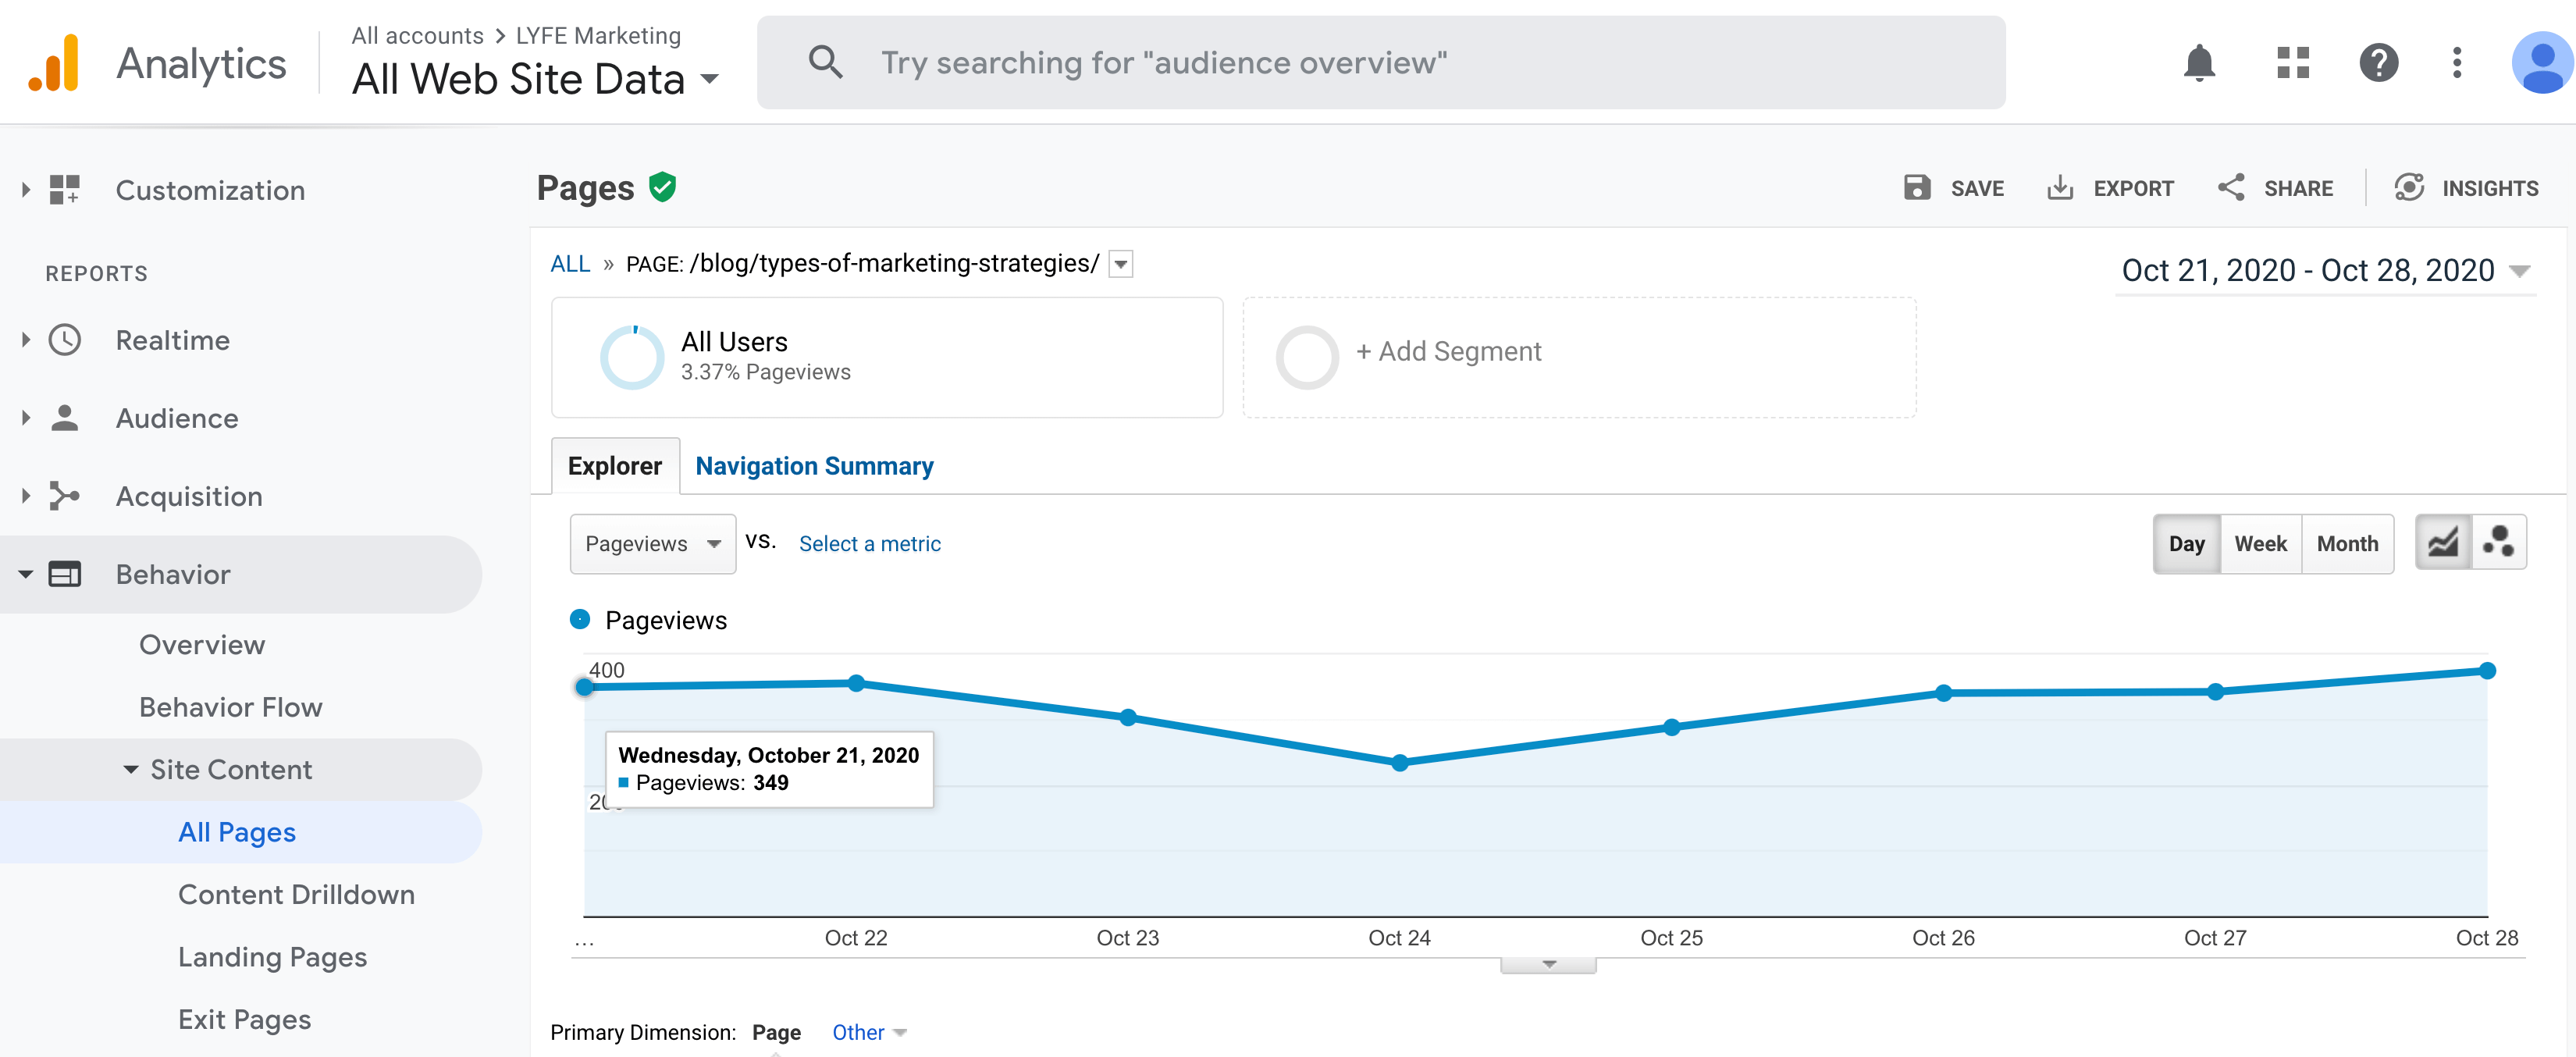The width and height of the screenshot is (2576, 1057).
Task: Click the Select a metric link
Action: [869, 543]
